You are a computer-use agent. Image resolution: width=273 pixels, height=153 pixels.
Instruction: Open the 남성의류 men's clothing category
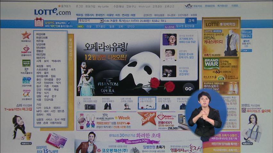(41, 44)
